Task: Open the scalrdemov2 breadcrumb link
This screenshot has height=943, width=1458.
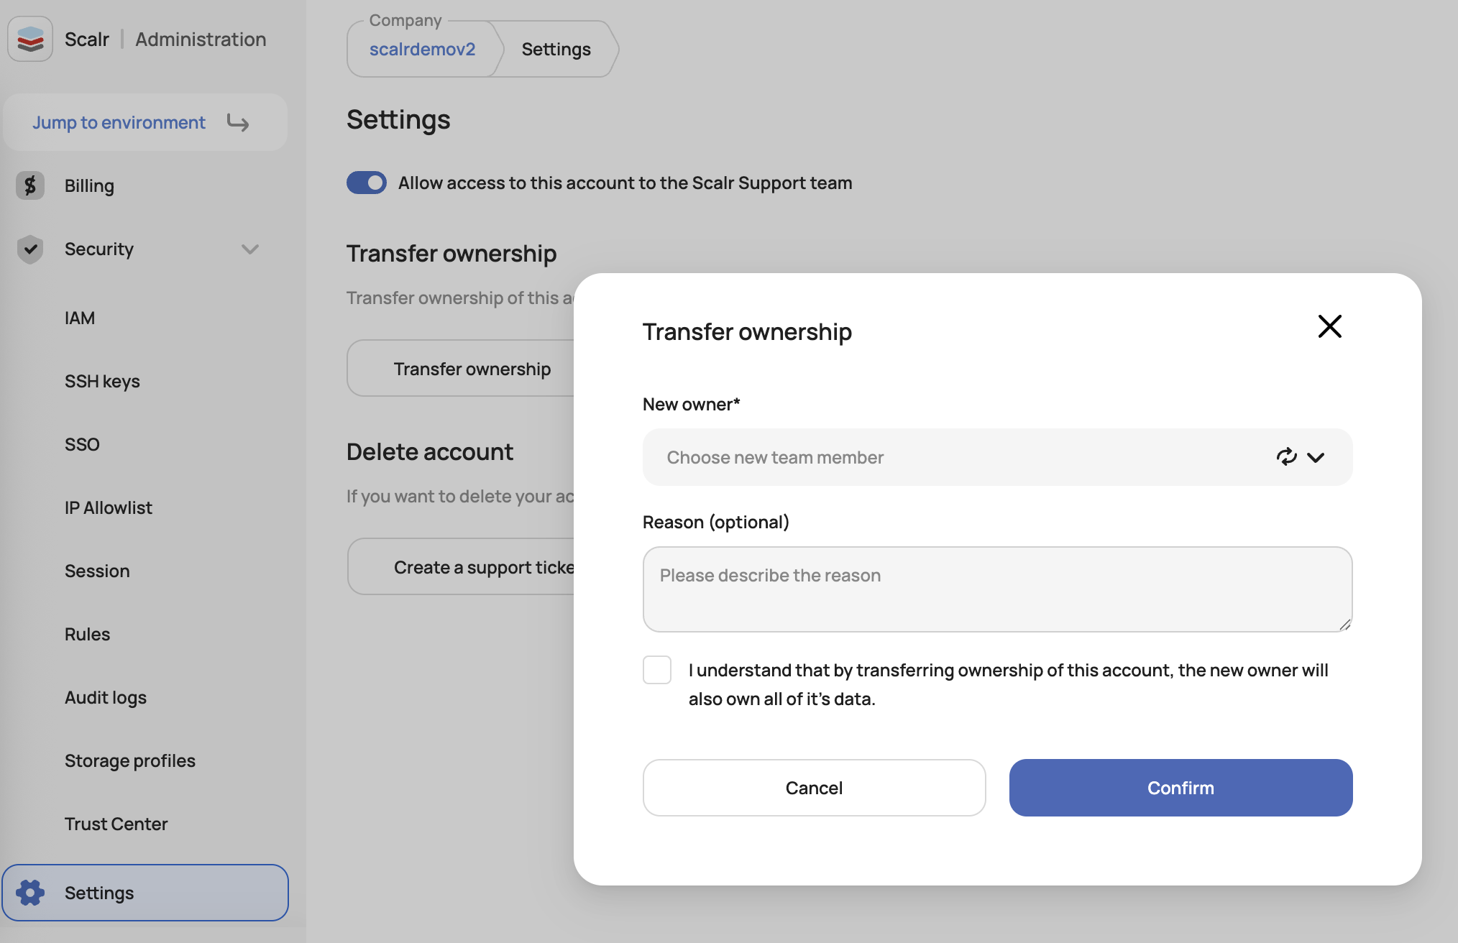Action: pos(422,49)
